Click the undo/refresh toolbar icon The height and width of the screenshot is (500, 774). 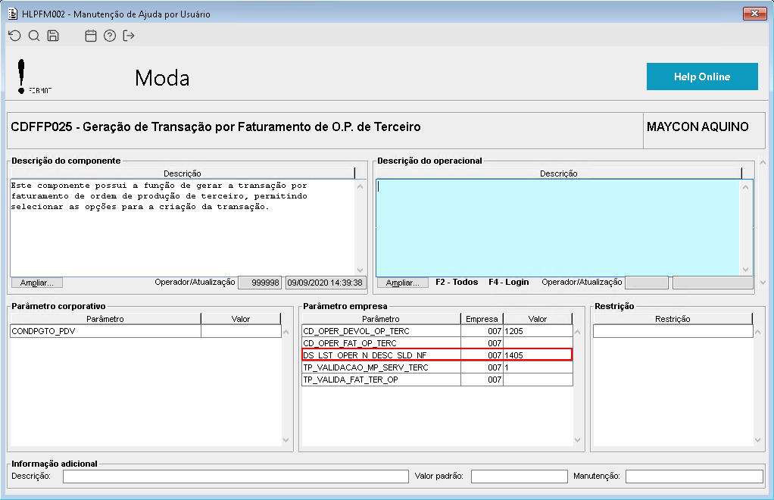click(15, 36)
